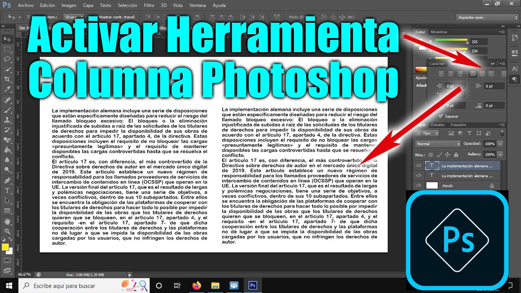Open the Relleno slider arrow
This screenshot has width=521, height=293.
pos(500,155)
